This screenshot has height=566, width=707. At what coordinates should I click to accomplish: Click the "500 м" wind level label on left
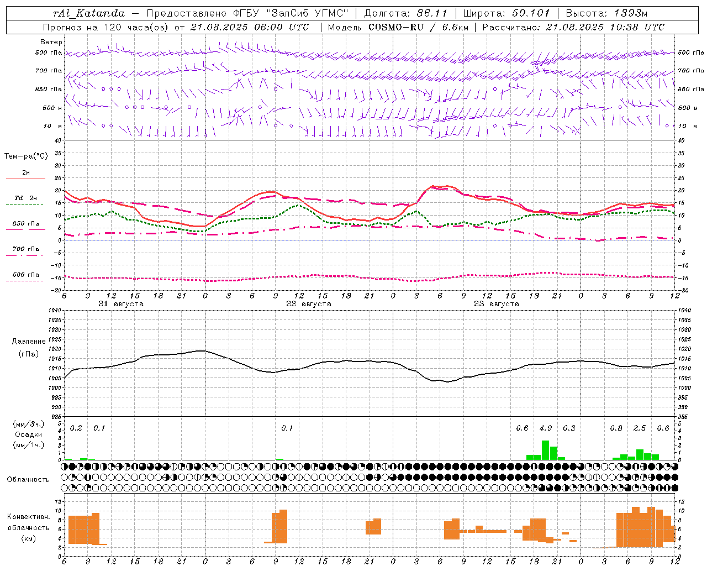[53, 108]
